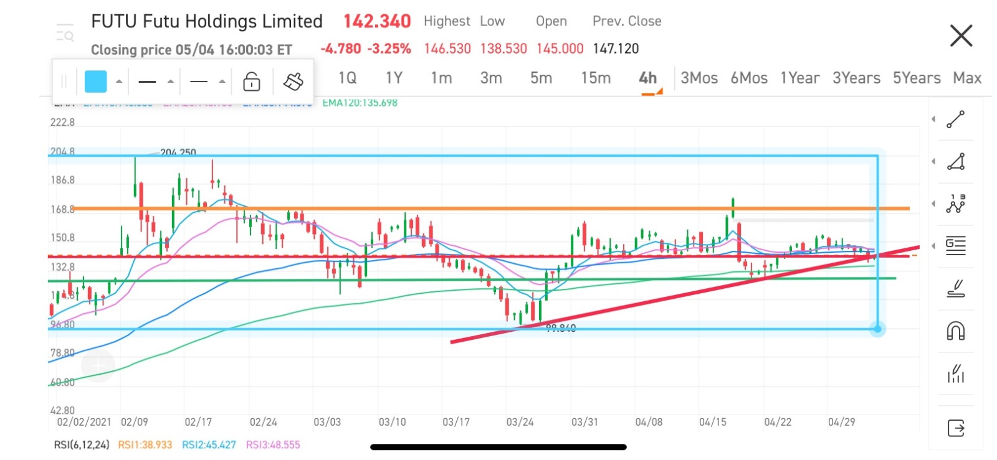Grab the drawing toolbar drag handle
The image size is (997, 460).
pyautogui.click(x=64, y=82)
